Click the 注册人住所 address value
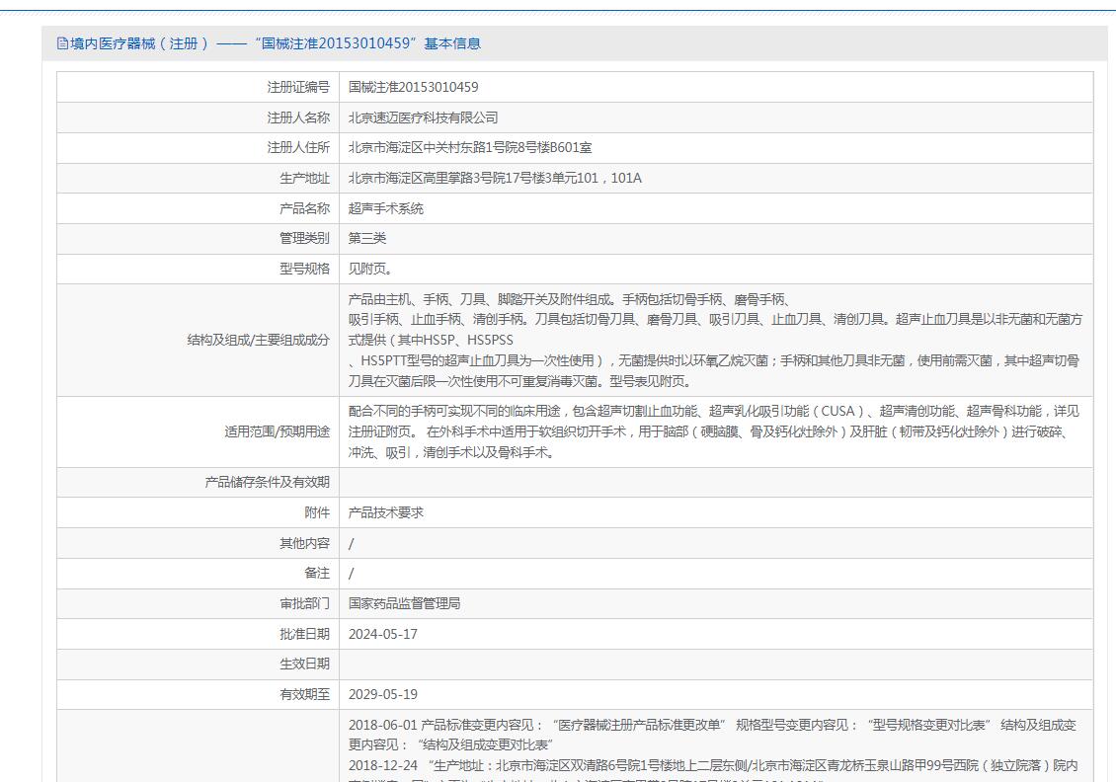The image size is (1116, 782). click(470, 147)
